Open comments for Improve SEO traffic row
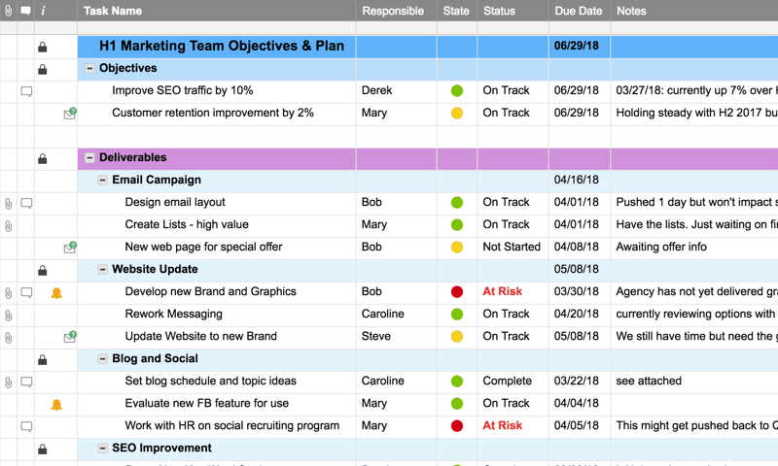 coord(26,91)
